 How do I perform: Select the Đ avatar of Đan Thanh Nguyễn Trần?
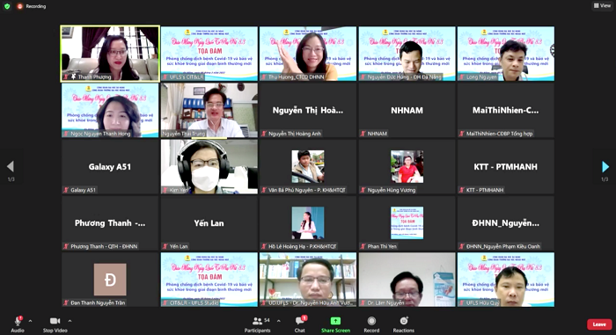[110, 280]
